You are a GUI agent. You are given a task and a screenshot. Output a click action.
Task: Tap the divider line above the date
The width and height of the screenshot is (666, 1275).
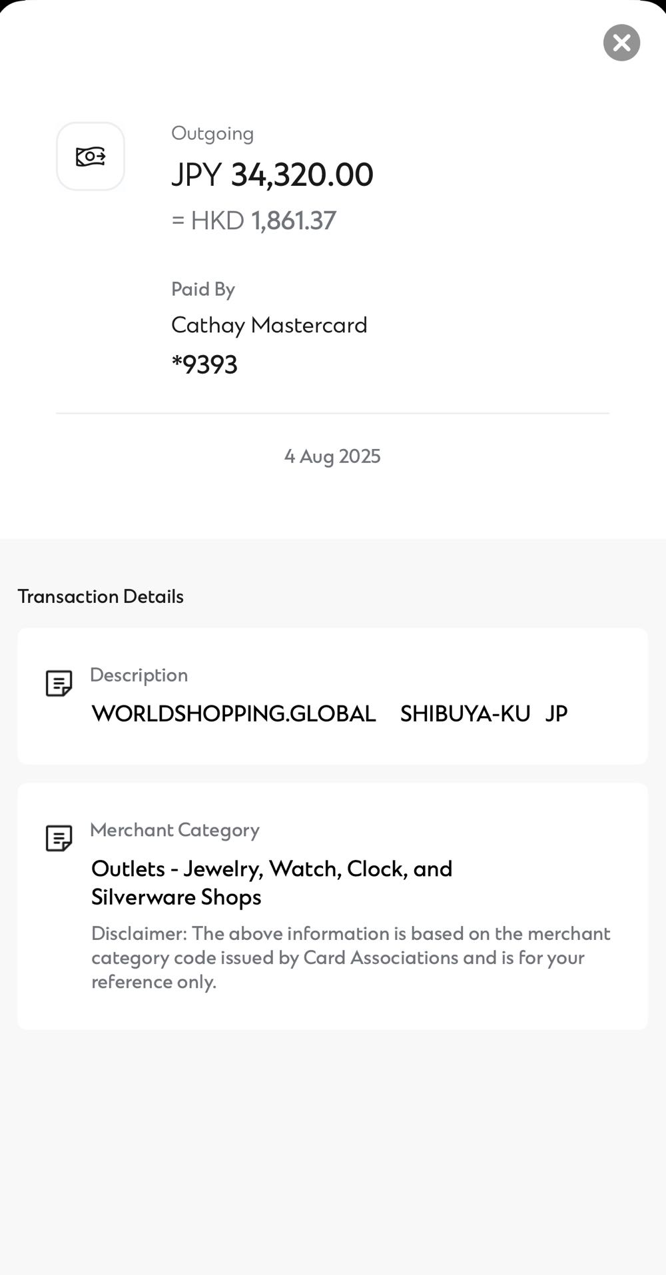(x=332, y=413)
